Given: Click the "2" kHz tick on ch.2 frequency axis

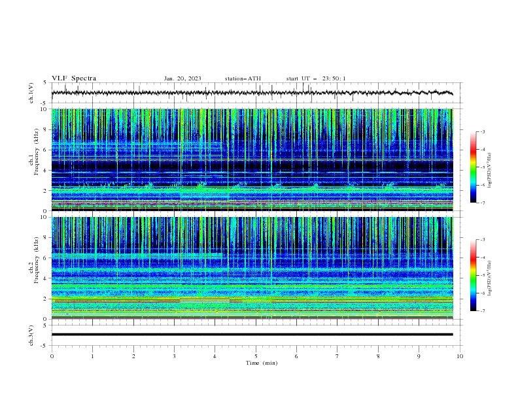Looking at the screenshot, I should pos(45,299).
